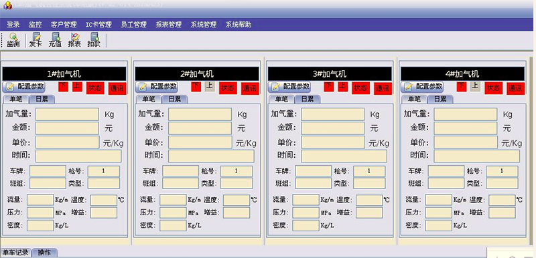Toggle the 上 indicator on 4#加气机
Viewport: 536px width, 258px height.
pos(475,86)
